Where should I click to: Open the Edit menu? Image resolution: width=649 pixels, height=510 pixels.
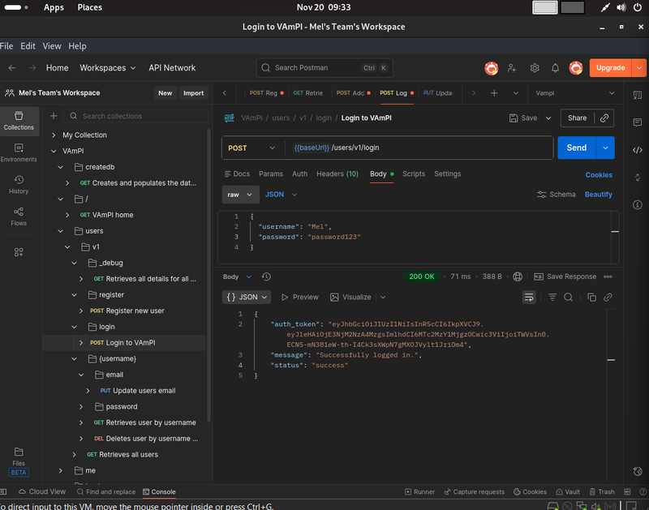coord(28,46)
